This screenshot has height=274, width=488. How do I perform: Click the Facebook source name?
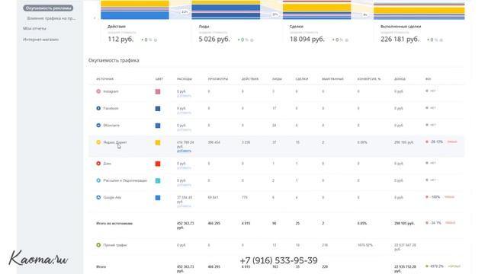click(111, 108)
